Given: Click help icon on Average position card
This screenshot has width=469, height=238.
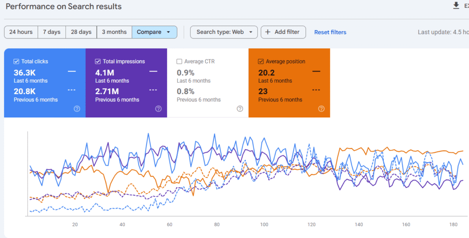Looking at the screenshot, I should point(322,109).
